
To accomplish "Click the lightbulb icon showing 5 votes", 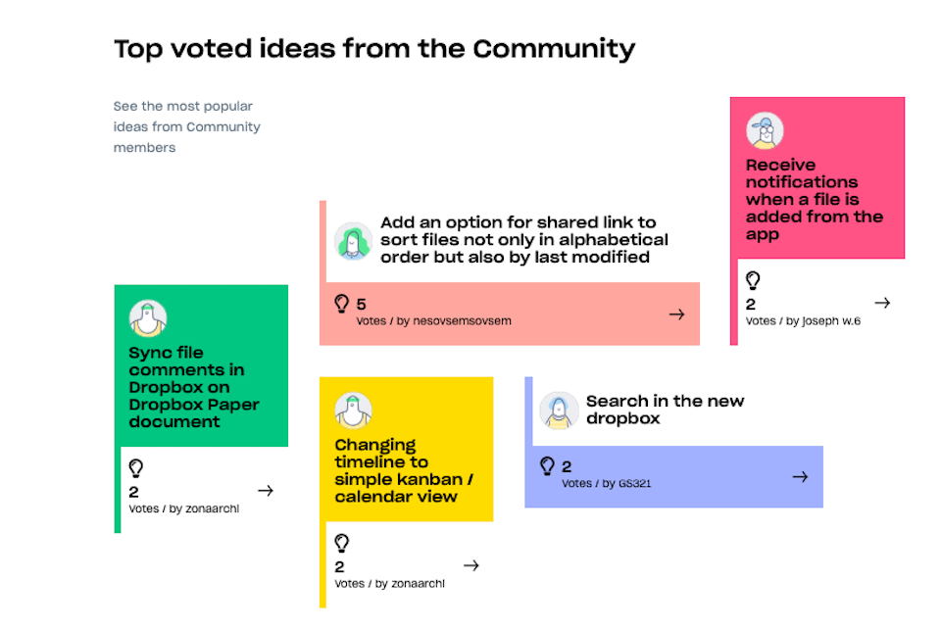I will (342, 303).
